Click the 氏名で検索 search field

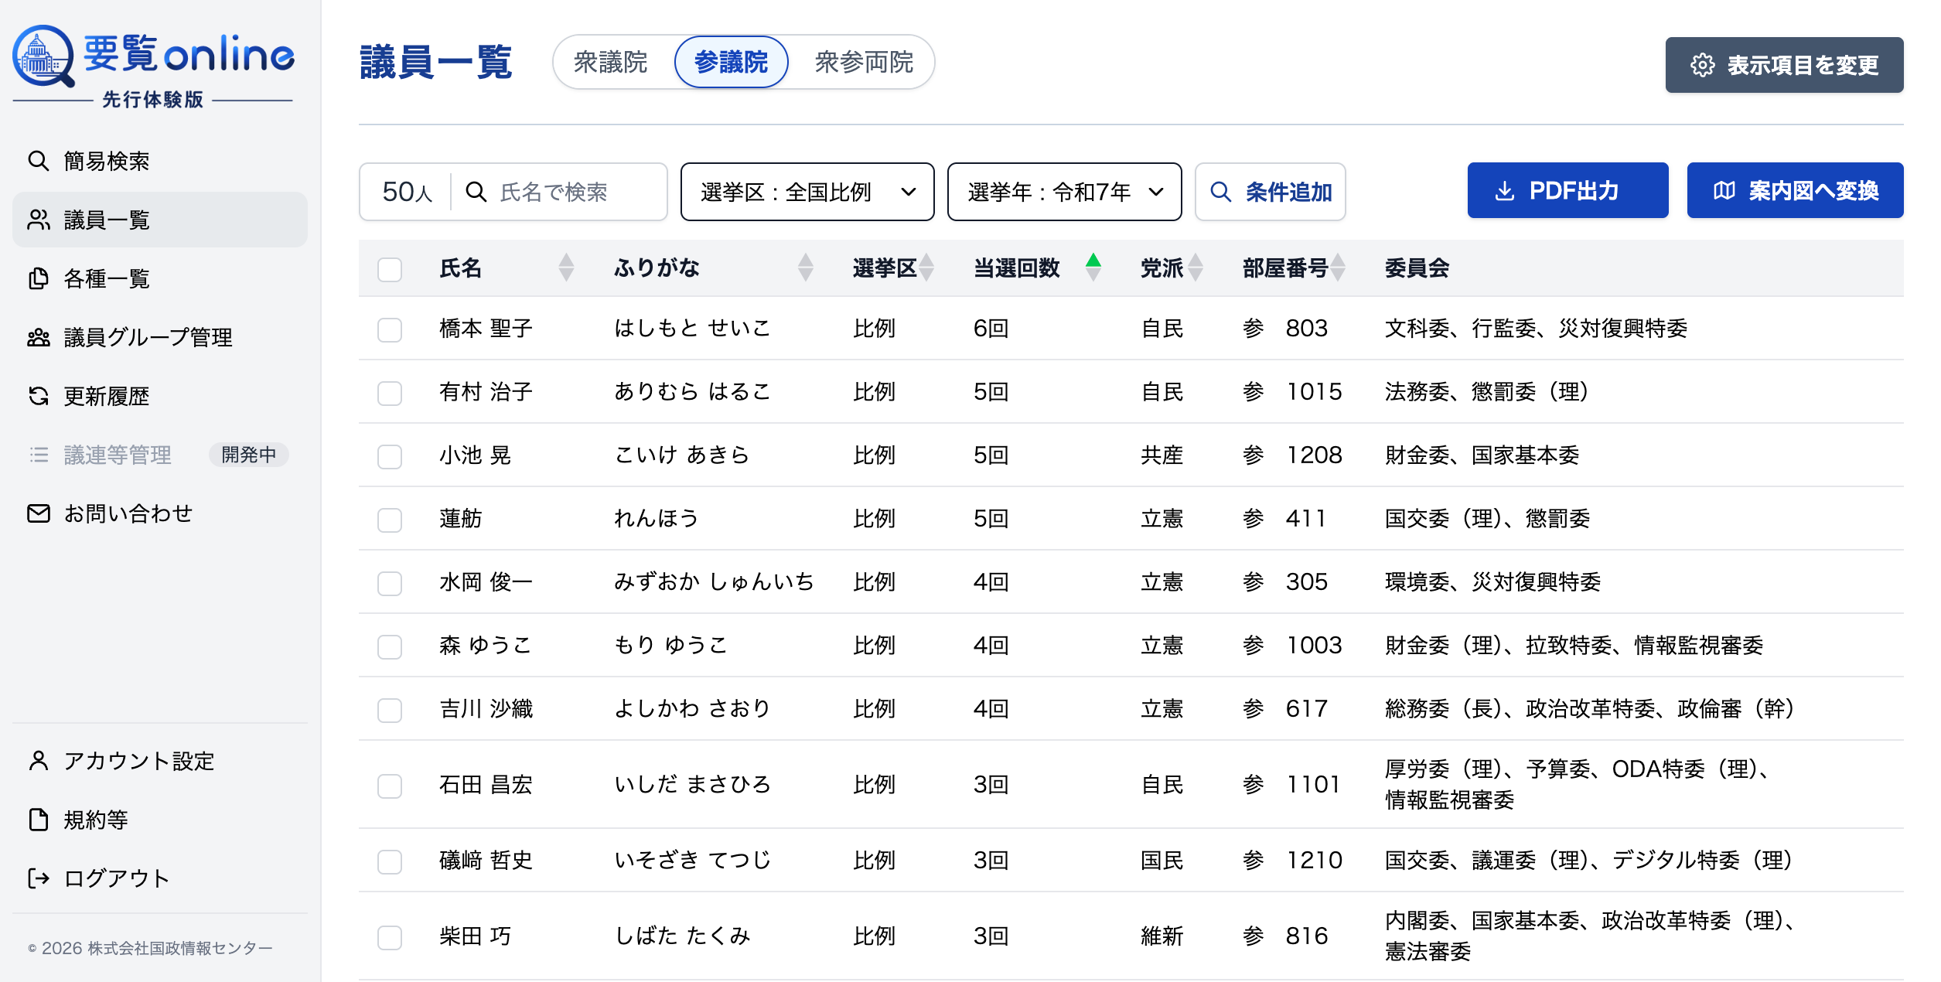(565, 192)
